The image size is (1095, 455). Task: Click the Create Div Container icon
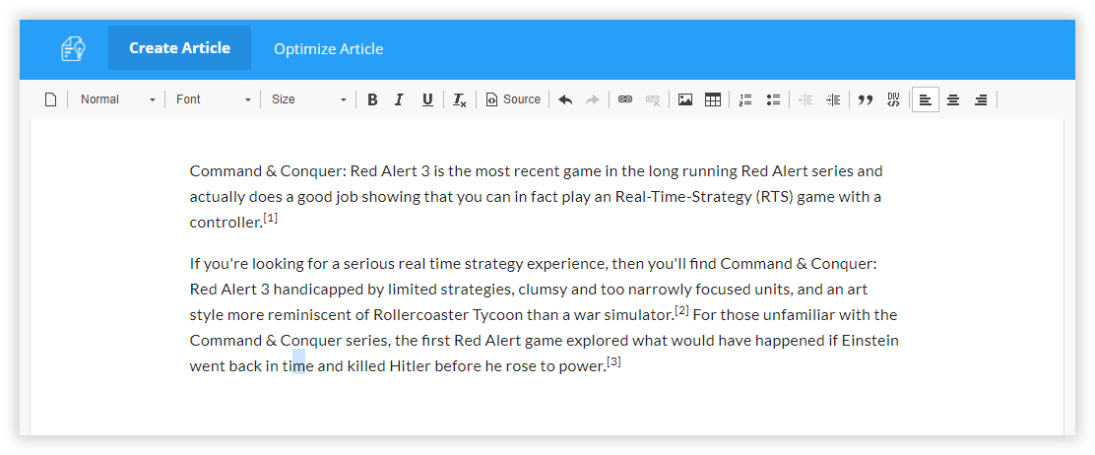(893, 99)
